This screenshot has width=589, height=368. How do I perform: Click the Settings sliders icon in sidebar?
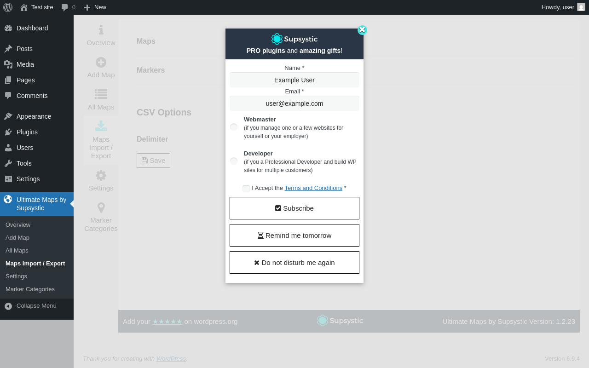click(x=8, y=179)
